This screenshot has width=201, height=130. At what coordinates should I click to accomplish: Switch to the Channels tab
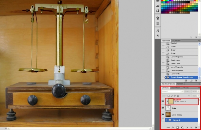[x=176, y=88]
